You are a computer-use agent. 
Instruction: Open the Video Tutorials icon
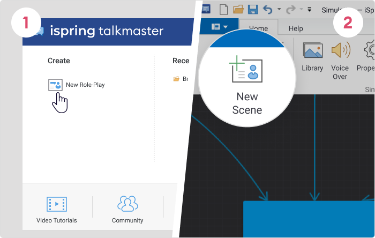click(x=57, y=204)
